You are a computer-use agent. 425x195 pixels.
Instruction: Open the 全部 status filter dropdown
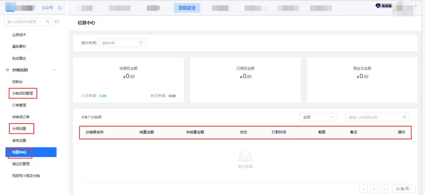(318, 117)
